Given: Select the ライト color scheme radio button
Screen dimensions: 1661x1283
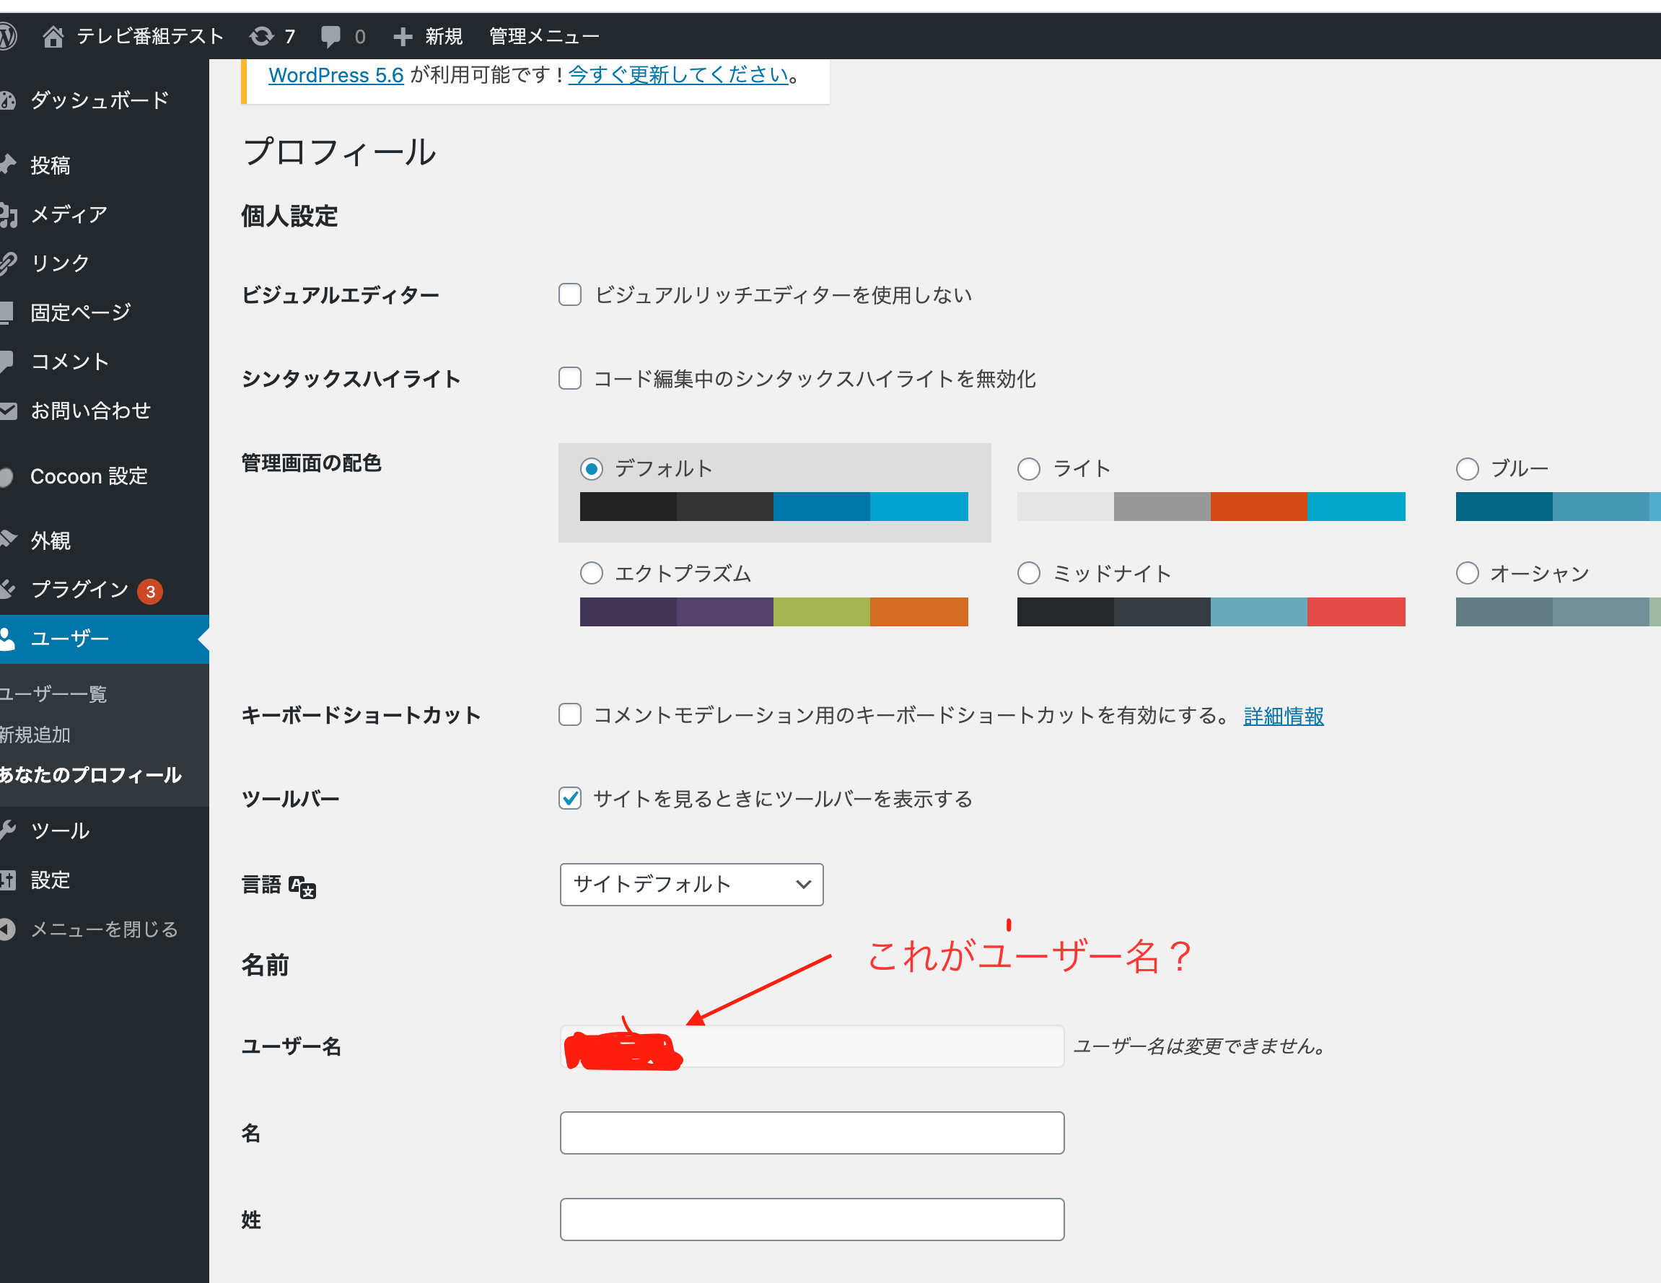Looking at the screenshot, I should click(1028, 468).
